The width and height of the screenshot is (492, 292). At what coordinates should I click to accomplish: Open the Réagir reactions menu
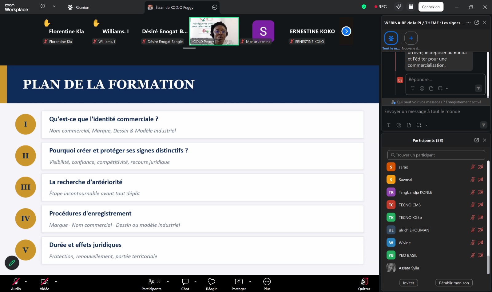point(211,282)
